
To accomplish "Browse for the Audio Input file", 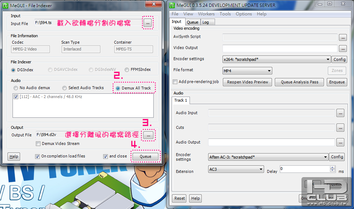I will (x=340, y=113).
